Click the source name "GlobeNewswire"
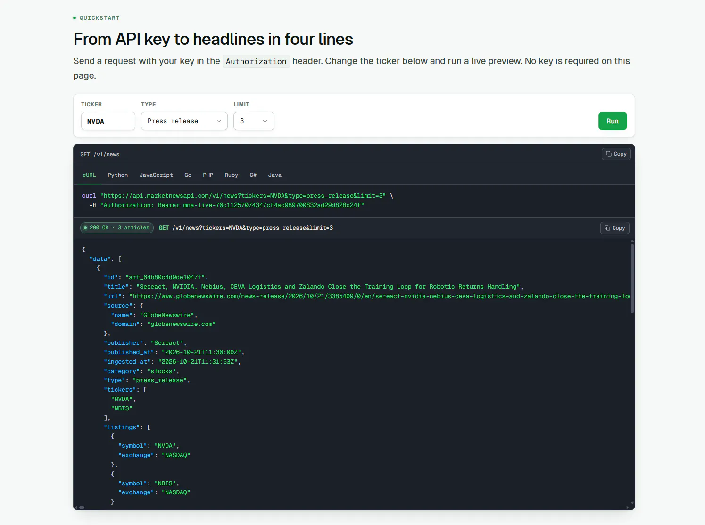Image resolution: width=705 pixels, height=525 pixels. click(x=167, y=315)
